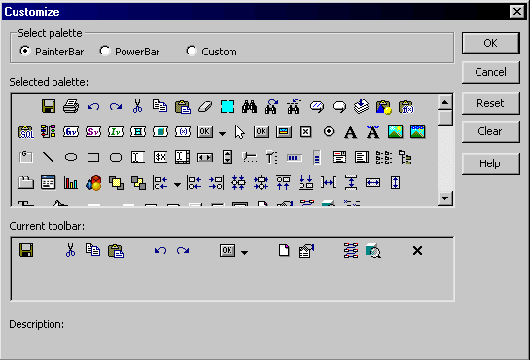The height and width of the screenshot is (360, 530).
Task: Click the bar chart graph icon
Action: pos(71,183)
